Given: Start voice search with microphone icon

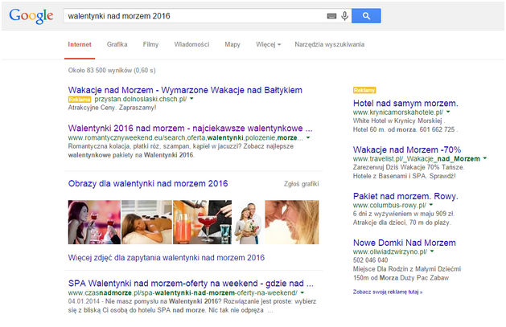Looking at the screenshot, I should pyautogui.click(x=344, y=16).
